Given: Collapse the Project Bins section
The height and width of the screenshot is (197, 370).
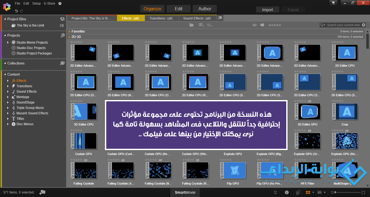Looking at the screenshot, I should tap(5, 19).
